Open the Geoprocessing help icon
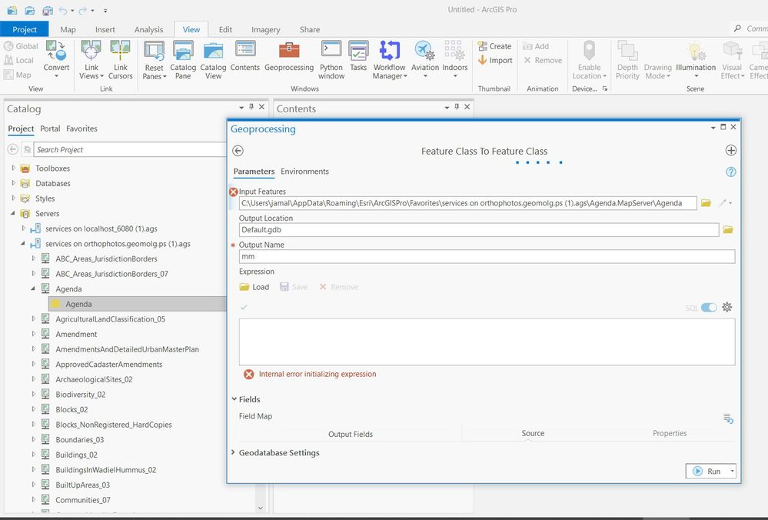This screenshot has width=768, height=520. [730, 172]
